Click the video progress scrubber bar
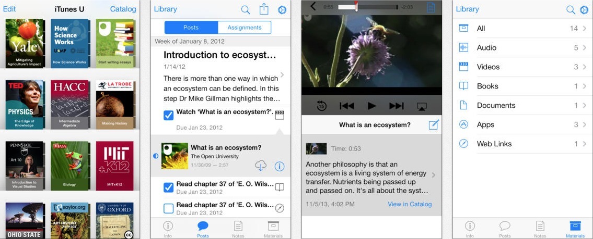 (x=368, y=7)
